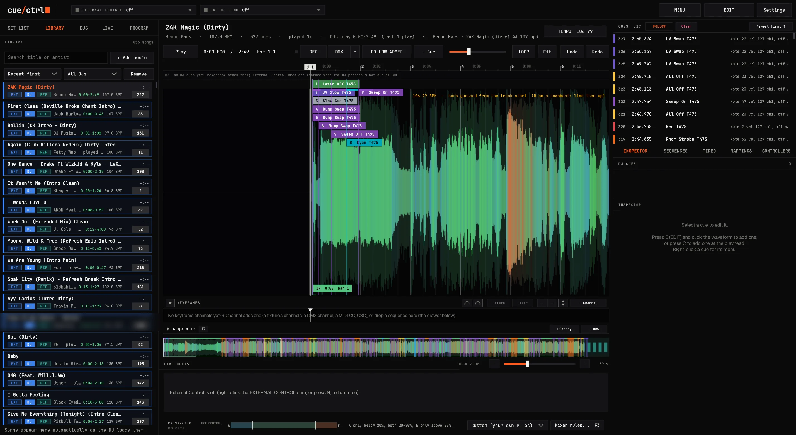Open the SEQUENCES inspector tab
The width and height of the screenshot is (796, 435).
click(x=676, y=151)
